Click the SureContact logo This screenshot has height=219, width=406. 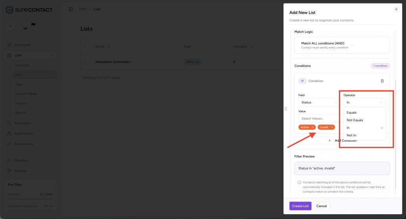(x=29, y=10)
